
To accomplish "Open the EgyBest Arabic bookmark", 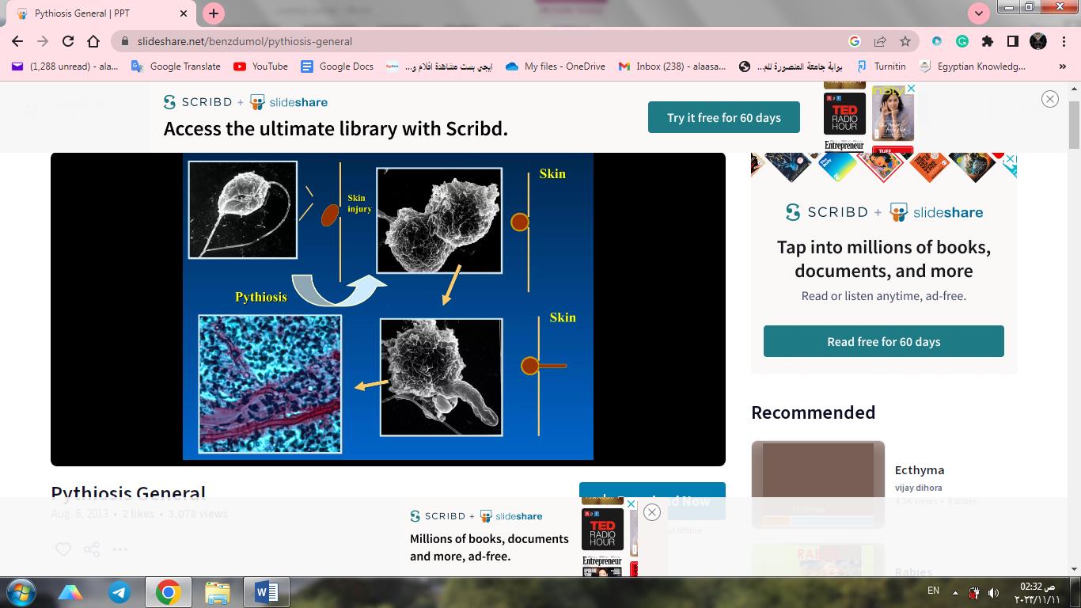I will click(x=439, y=66).
